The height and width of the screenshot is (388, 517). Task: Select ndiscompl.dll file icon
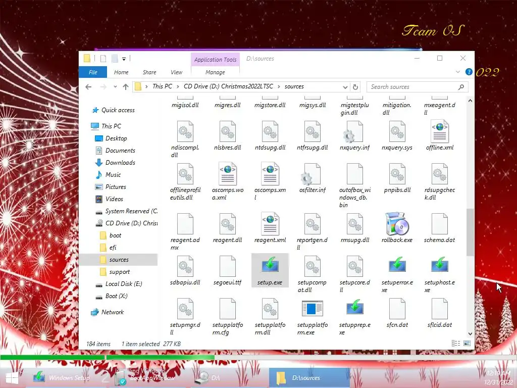click(x=185, y=131)
